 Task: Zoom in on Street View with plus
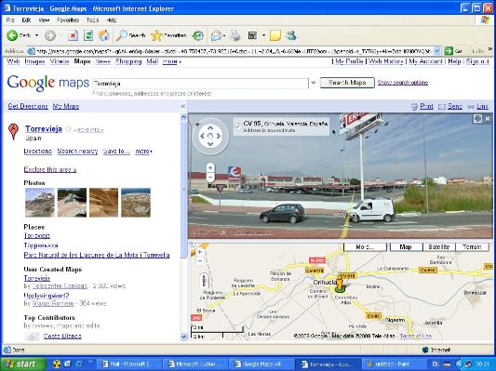pos(210,167)
